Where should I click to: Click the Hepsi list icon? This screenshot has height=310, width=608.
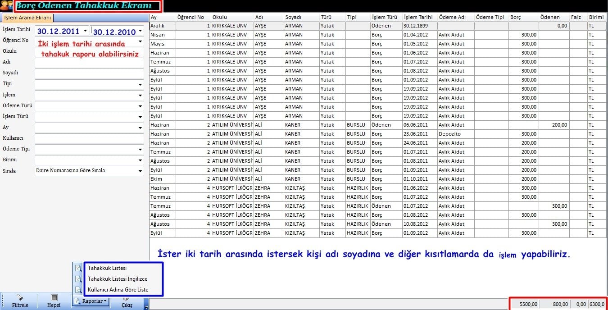tap(54, 297)
